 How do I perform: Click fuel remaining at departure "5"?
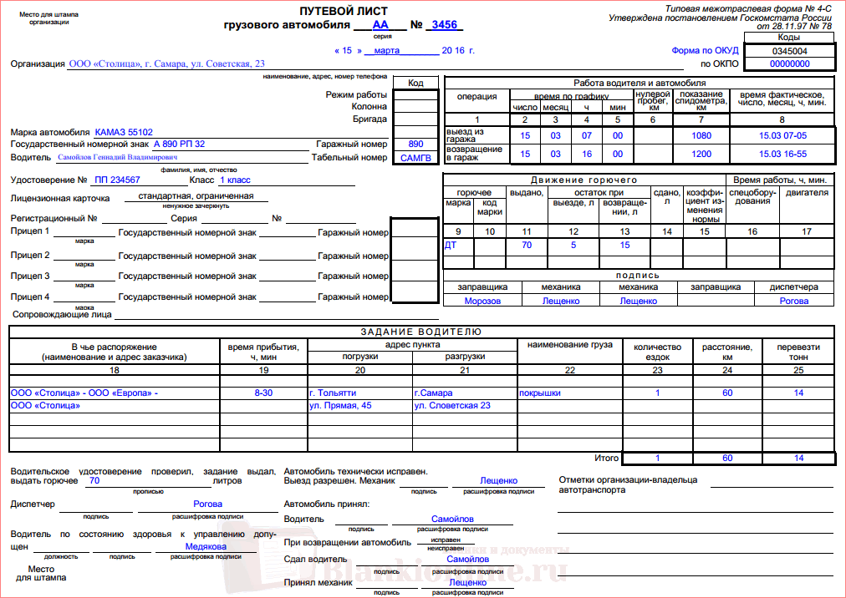pyautogui.click(x=573, y=246)
